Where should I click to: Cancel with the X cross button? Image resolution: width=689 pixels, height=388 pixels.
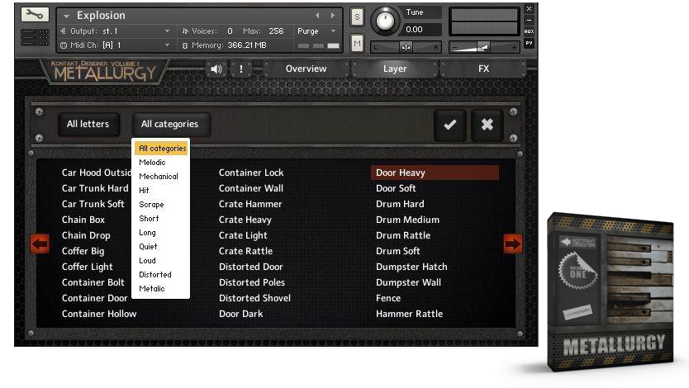tap(487, 125)
